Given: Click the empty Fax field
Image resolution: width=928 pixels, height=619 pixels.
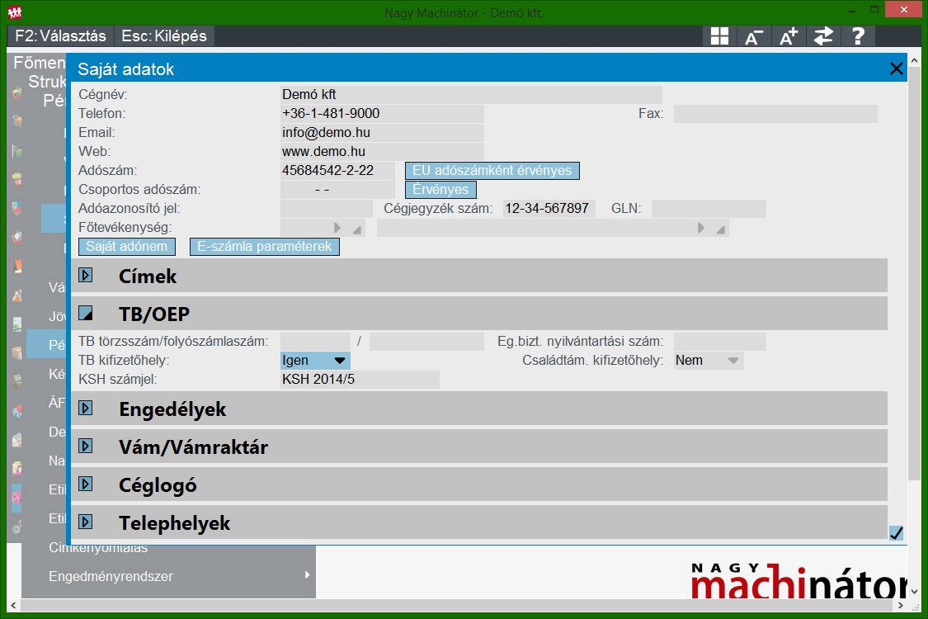Looking at the screenshot, I should tap(775, 114).
